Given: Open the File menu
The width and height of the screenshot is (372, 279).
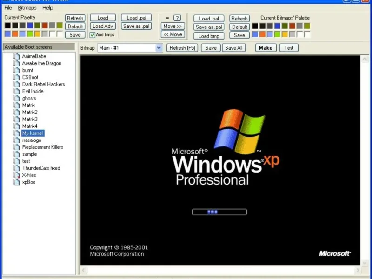Looking at the screenshot, I should point(8,7).
